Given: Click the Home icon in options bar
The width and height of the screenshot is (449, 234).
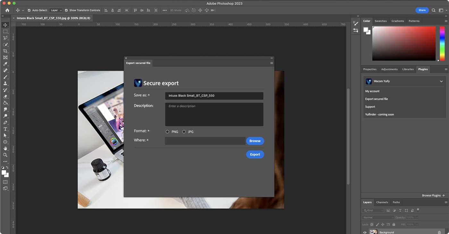Looking at the screenshot, I should coord(7,10).
